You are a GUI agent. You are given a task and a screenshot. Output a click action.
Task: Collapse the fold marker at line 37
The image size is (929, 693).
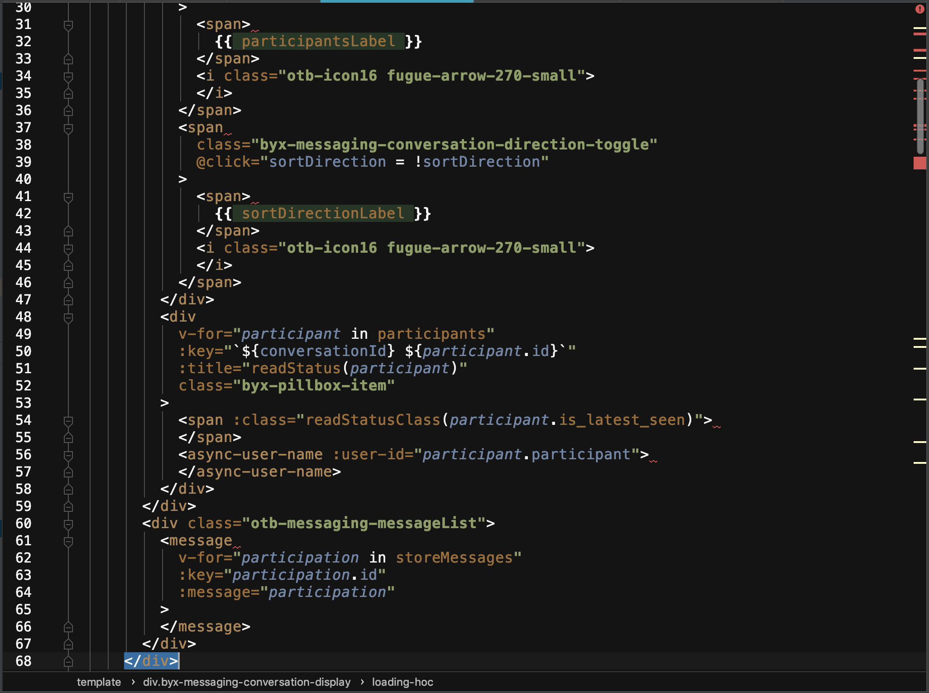point(68,128)
